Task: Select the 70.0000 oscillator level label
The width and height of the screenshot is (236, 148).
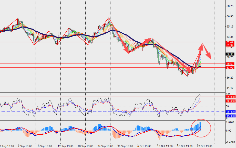Action: 230,101
